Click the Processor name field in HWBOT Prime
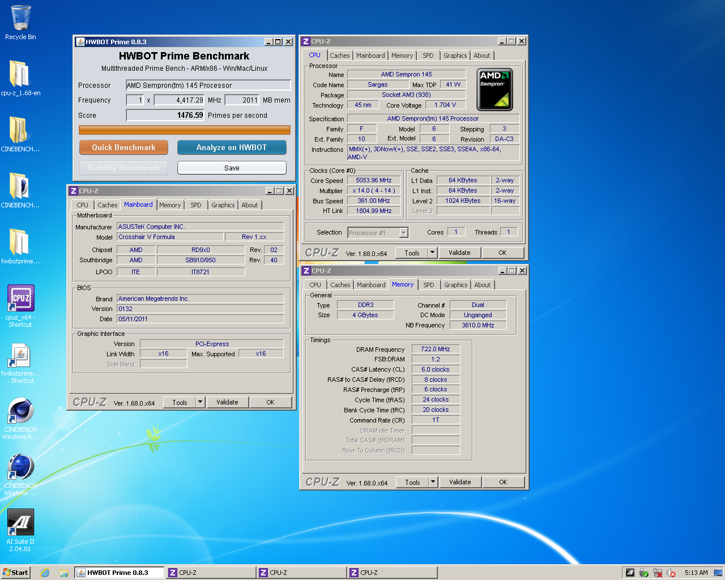Image resolution: width=725 pixels, height=580 pixels. 208,85
